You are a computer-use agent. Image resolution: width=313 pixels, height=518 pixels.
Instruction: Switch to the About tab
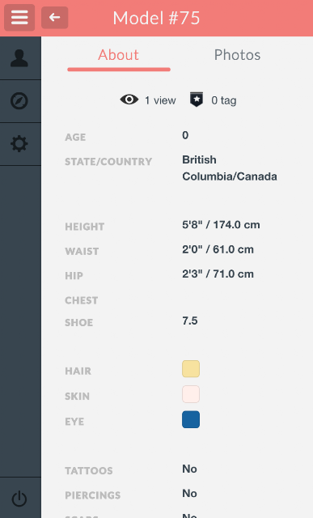pyautogui.click(x=119, y=55)
